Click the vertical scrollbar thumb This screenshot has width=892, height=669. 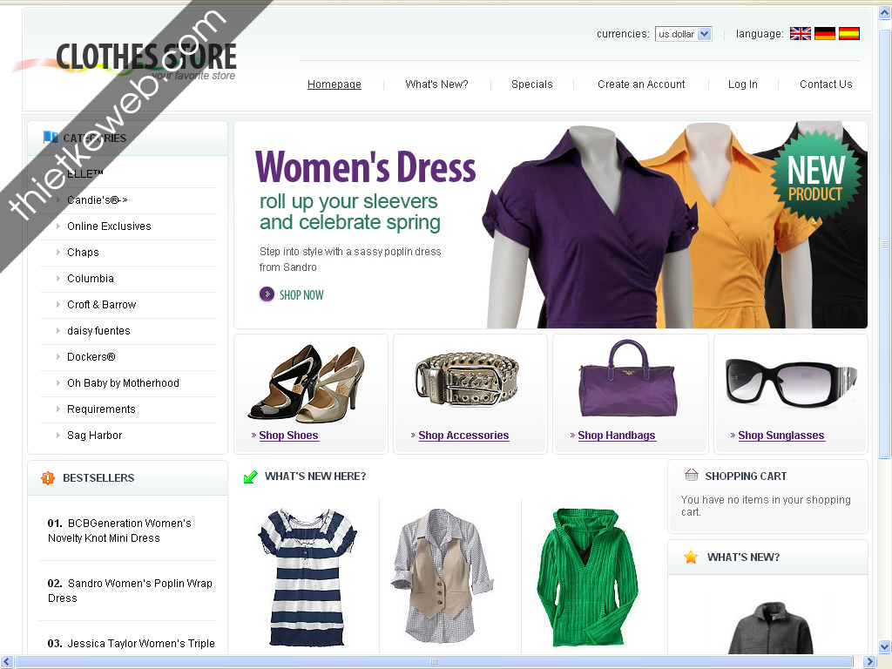885,244
